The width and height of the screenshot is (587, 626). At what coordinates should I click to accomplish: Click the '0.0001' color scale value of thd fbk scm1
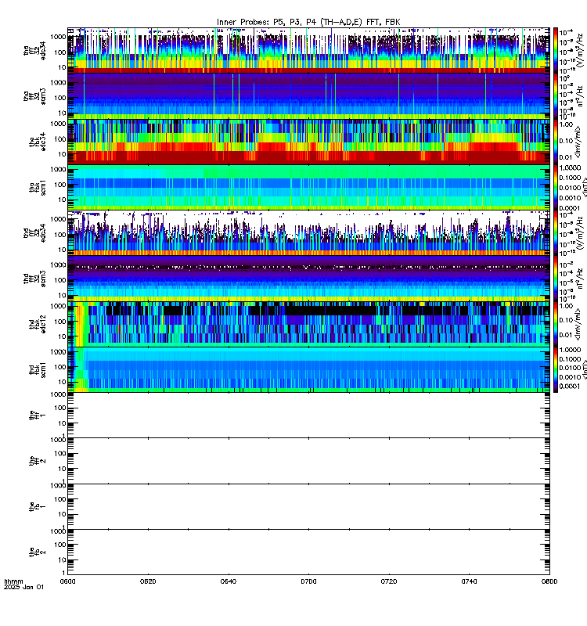(570, 387)
